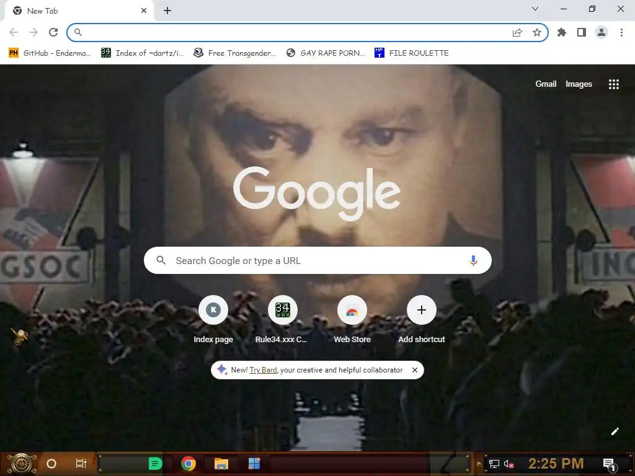The width and height of the screenshot is (635, 476).
Task: Reload the current page
Action: (53, 32)
